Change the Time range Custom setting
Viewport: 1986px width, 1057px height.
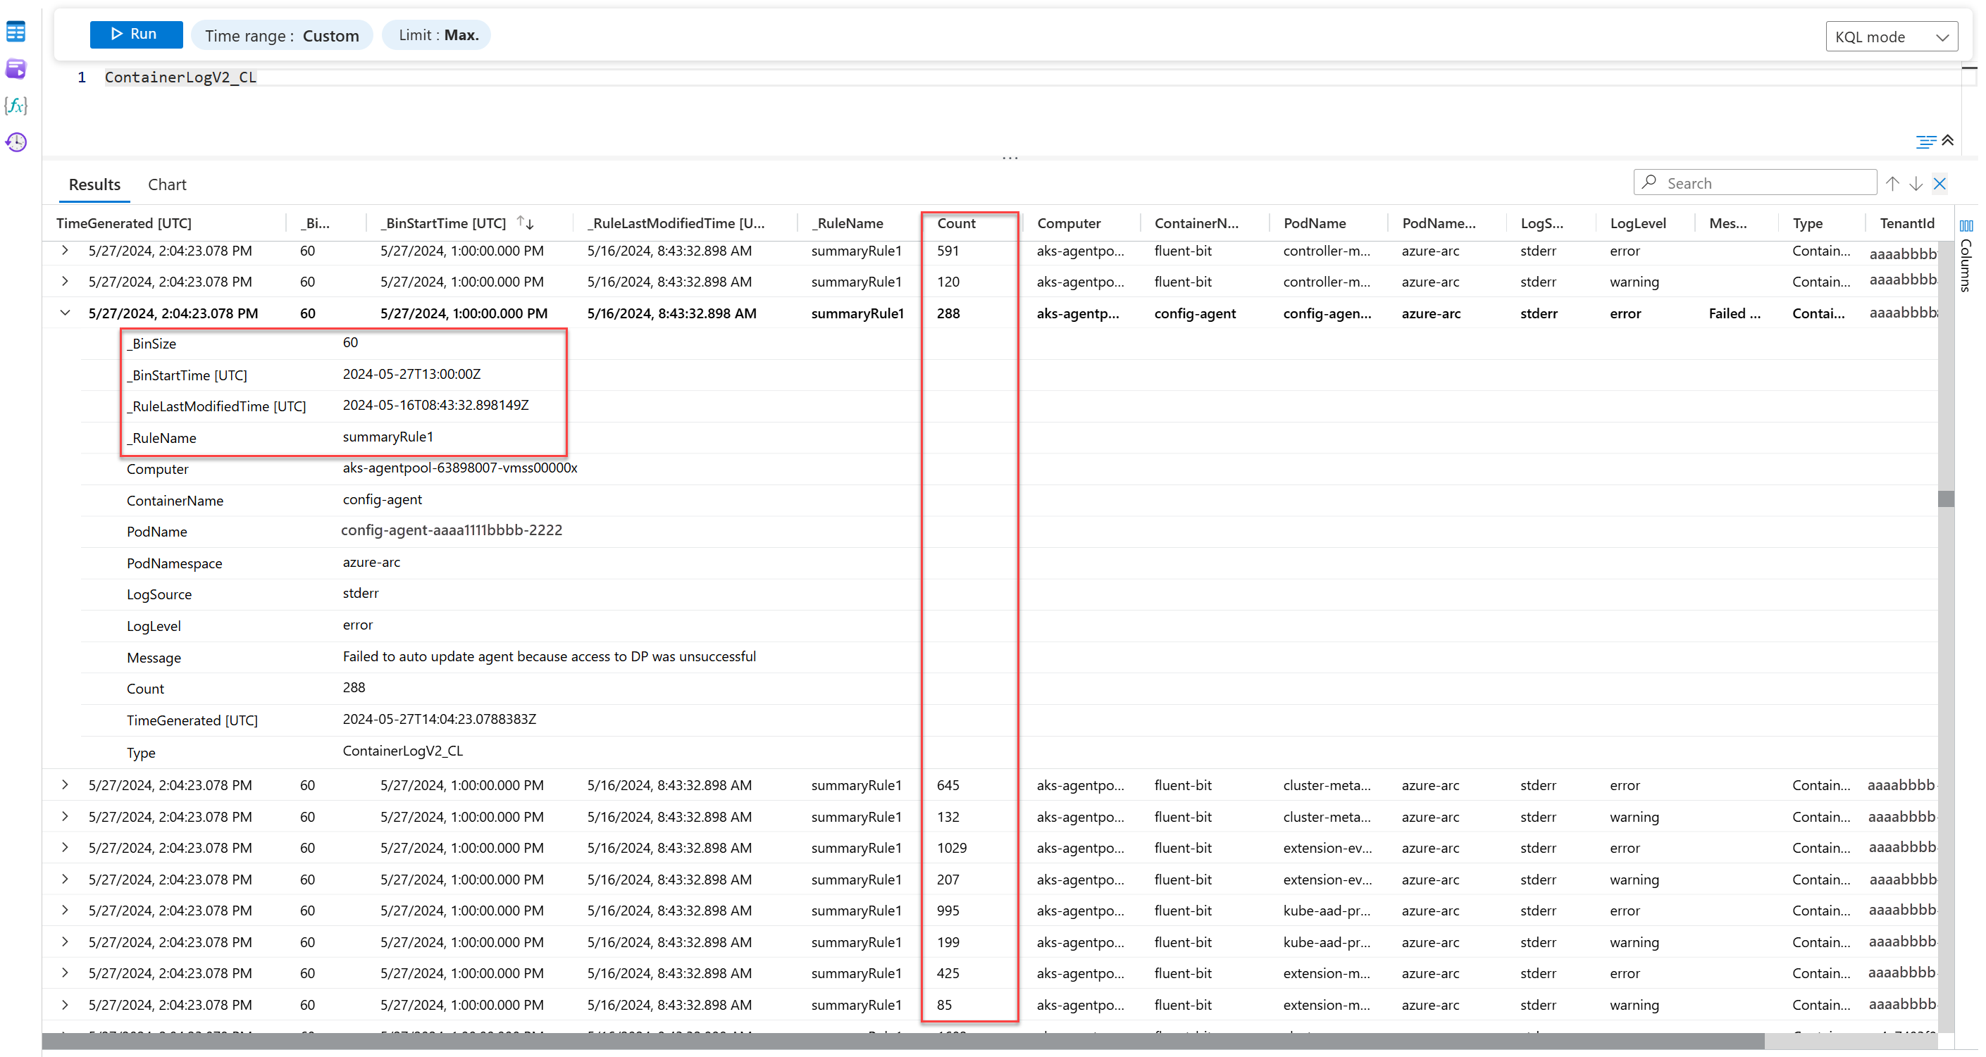tap(281, 35)
